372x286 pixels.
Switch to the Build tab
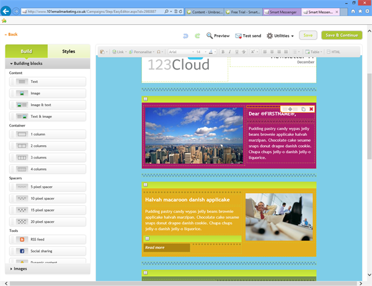tap(26, 51)
